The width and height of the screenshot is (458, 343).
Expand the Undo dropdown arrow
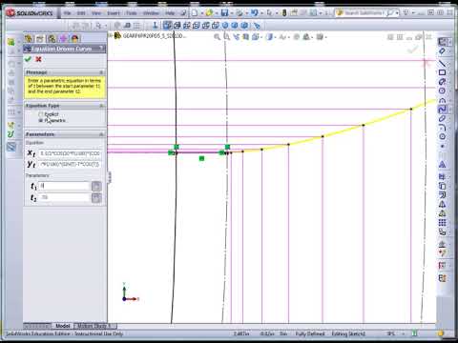tap(261, 13)
